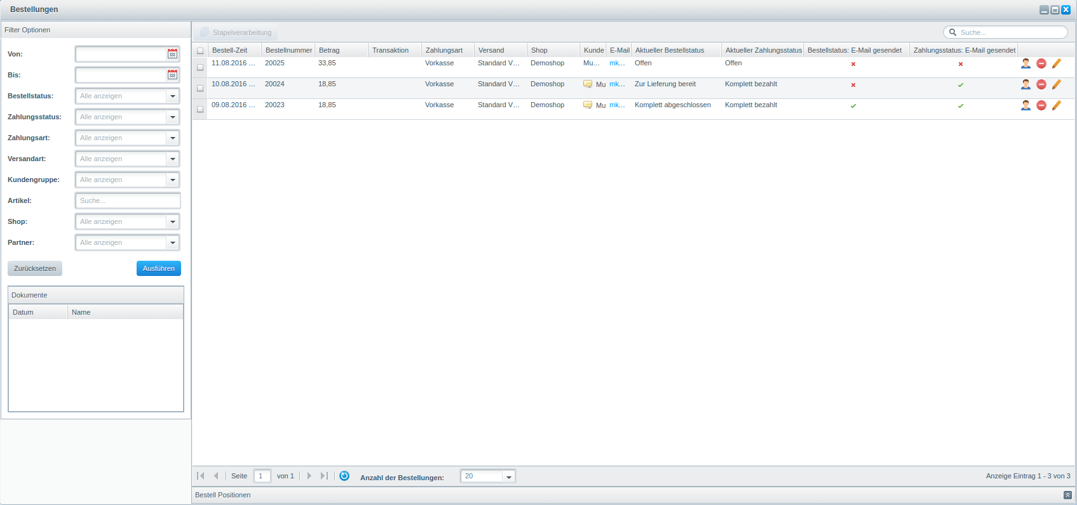Sort by Bestellnummer column header
1077x505 pixels.
(x=288, y=50)
